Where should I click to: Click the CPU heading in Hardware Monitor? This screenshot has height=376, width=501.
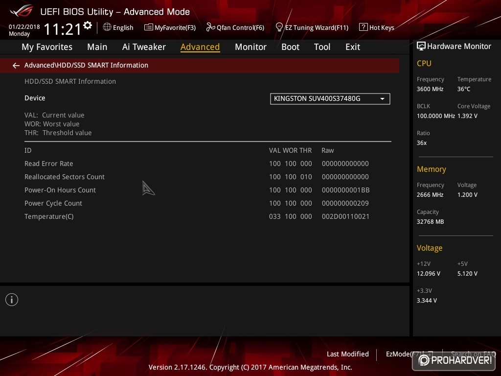424,63
